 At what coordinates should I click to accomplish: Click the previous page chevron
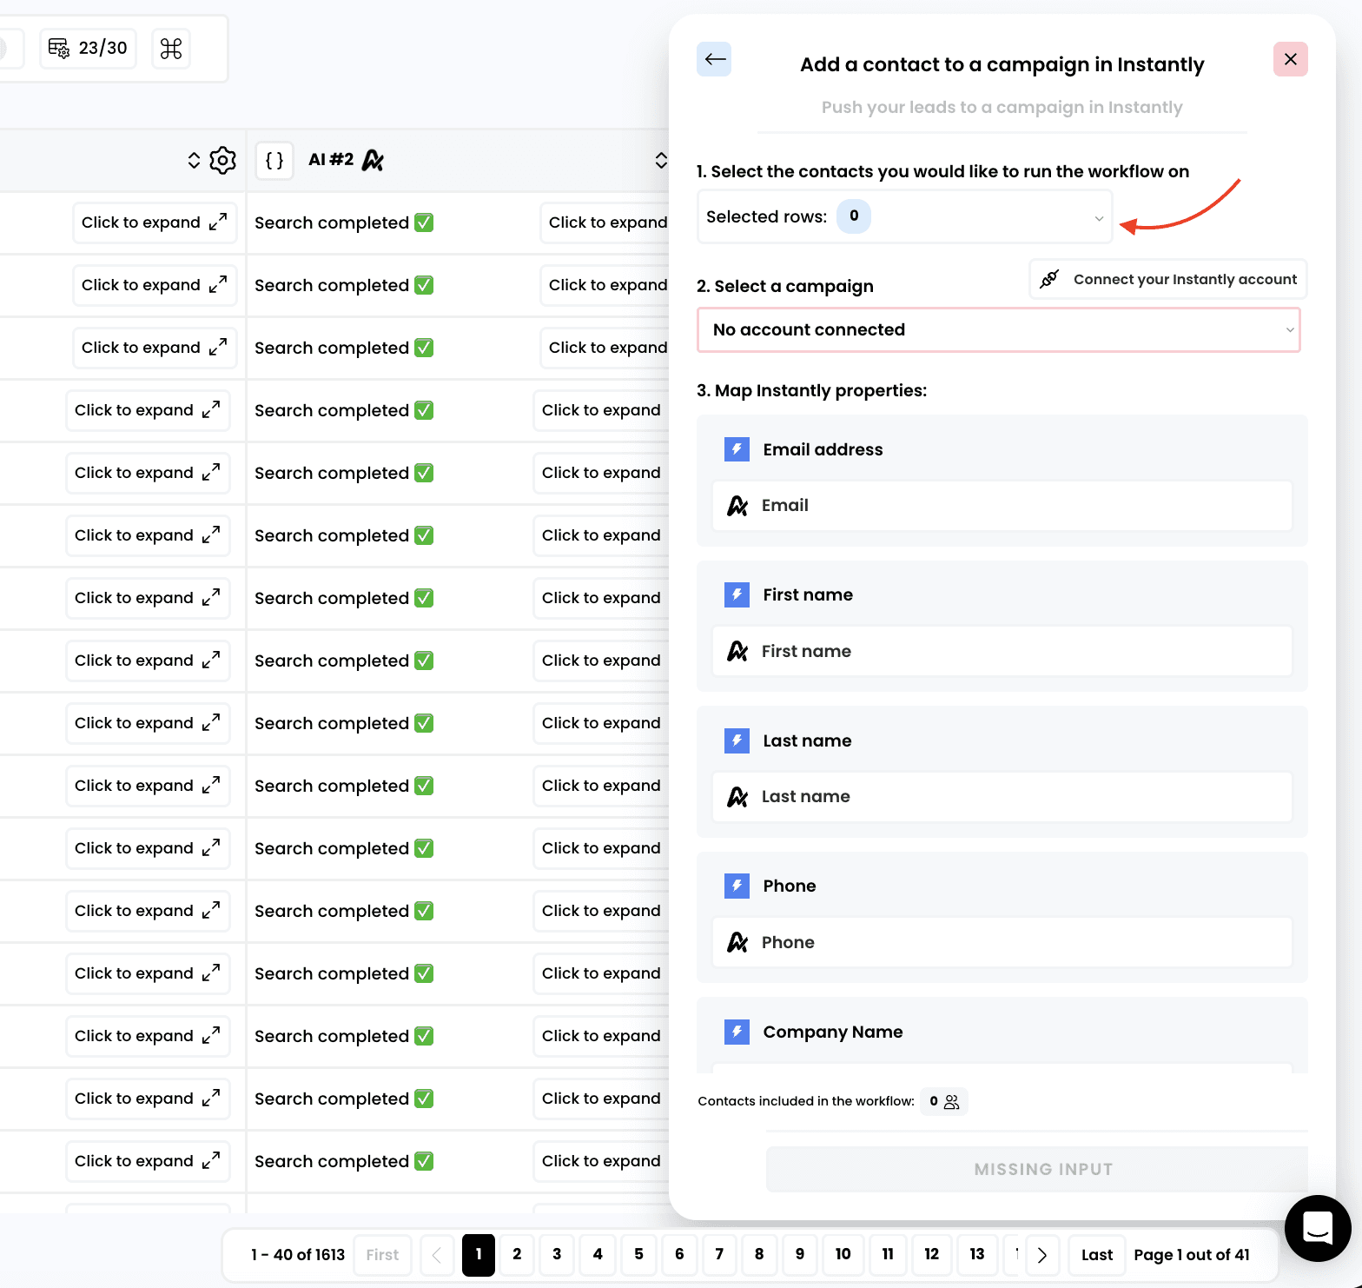437,1255
